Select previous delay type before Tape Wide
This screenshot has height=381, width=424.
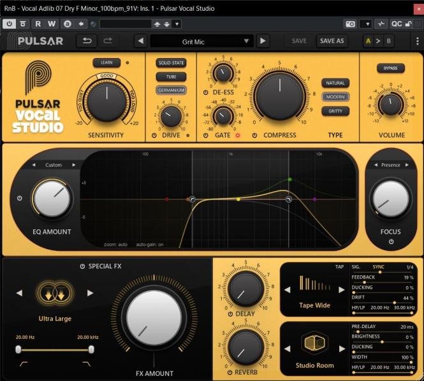288,290
